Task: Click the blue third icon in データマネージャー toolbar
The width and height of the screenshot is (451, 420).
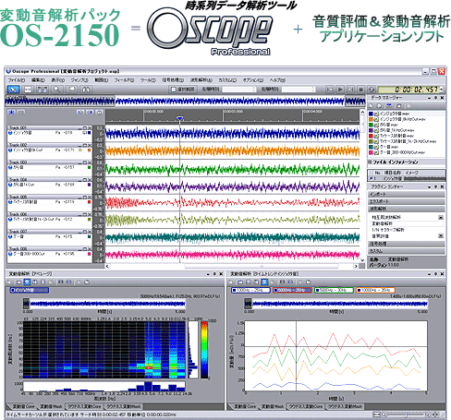Action: [389, 105]
